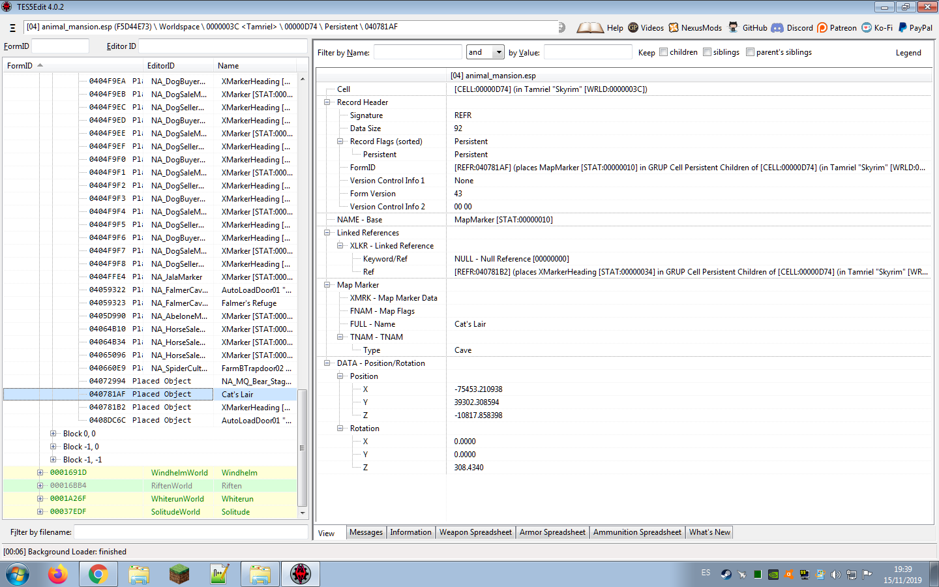
Task: Click the volume speaker tray icon
Action: click(835, 575)
